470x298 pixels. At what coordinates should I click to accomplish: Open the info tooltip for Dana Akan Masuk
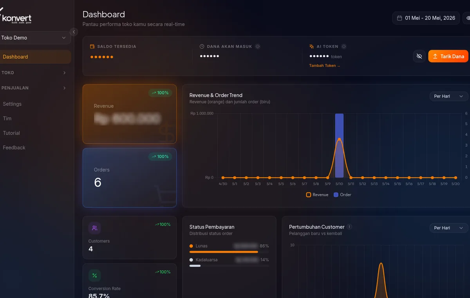click(258, 46)
